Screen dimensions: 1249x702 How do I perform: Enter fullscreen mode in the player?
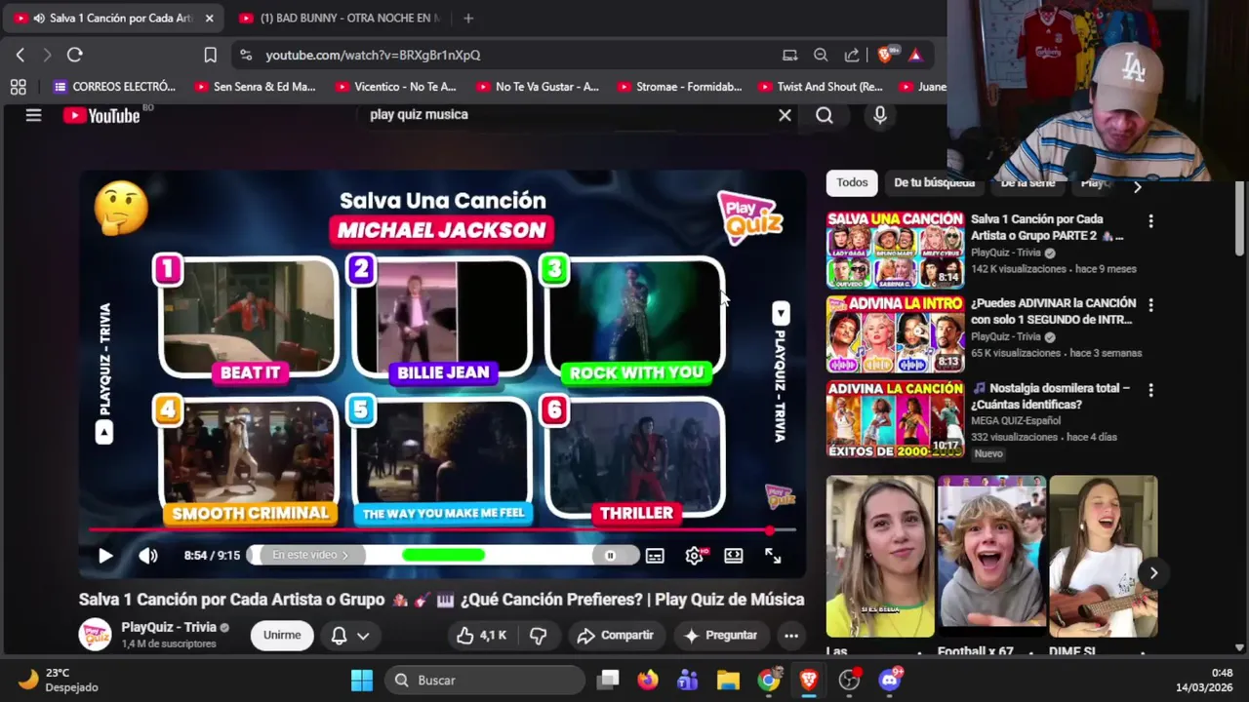(773, 556)
